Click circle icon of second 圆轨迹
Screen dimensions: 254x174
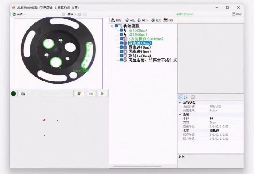point(125,47)
